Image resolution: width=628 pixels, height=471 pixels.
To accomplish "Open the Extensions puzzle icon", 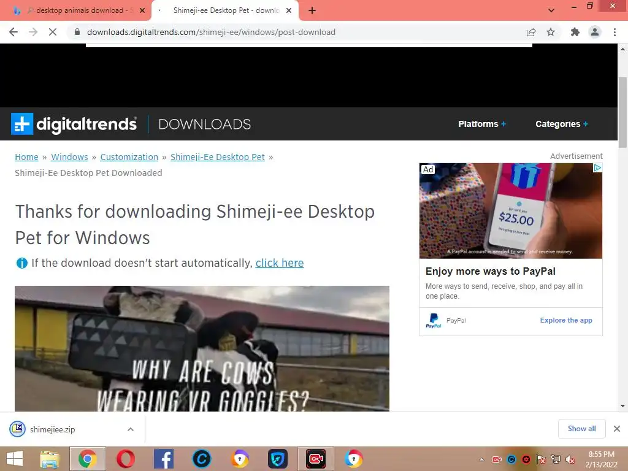I will click(x=575, y=32).
